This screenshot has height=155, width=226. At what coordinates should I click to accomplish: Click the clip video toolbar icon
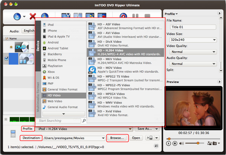(66, 15)
